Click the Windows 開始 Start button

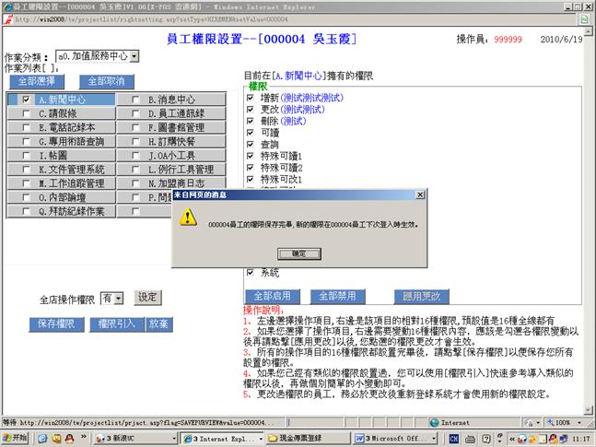16,437
